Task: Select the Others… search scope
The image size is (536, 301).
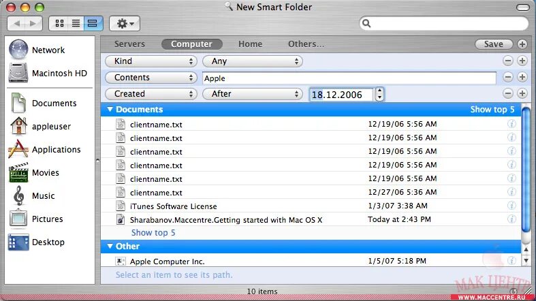Action: click(306, 44)
